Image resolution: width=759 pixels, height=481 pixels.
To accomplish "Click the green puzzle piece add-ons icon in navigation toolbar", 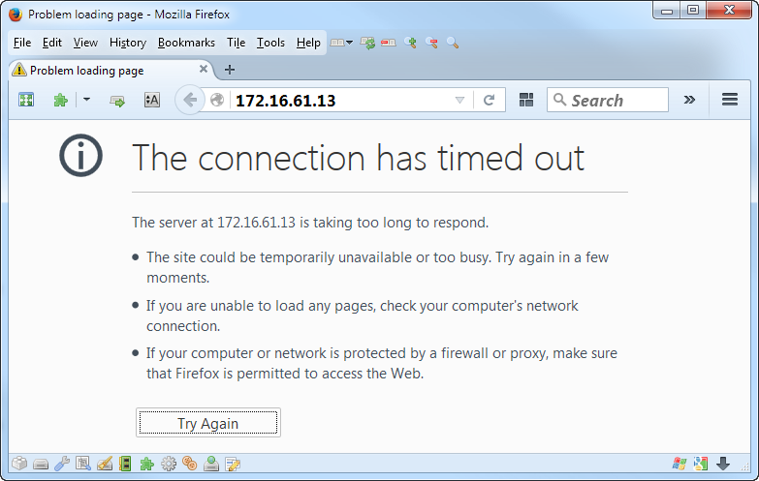I will click(60, 100).
